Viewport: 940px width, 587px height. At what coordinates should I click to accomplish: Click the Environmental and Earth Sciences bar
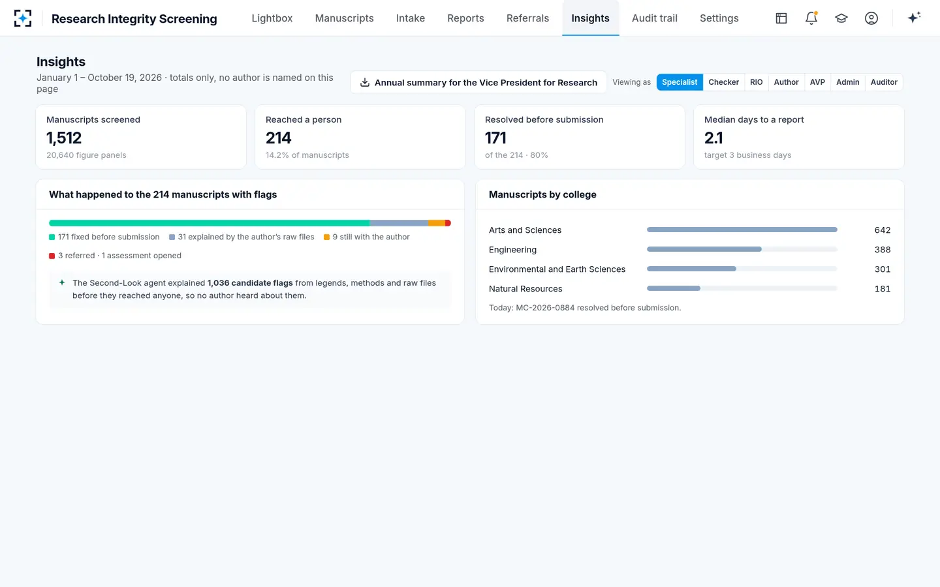point(691,269)
